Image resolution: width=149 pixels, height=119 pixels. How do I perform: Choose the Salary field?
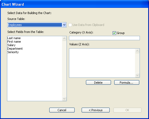point(11,45)
